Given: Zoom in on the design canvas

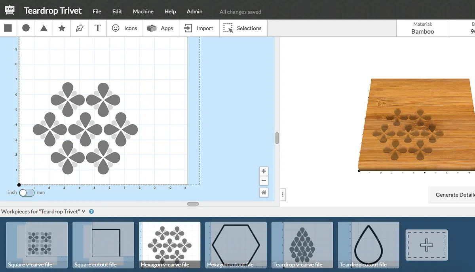Looking at the screenshot, I should (x=264, y=171).
